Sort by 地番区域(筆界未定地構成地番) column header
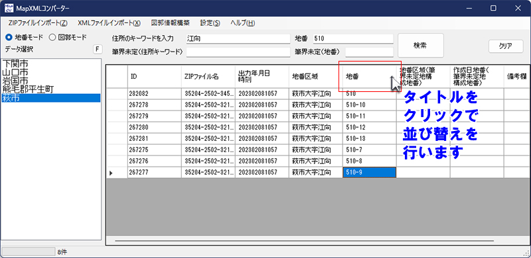Screen dimensions: 531x258 coord(423,77)
